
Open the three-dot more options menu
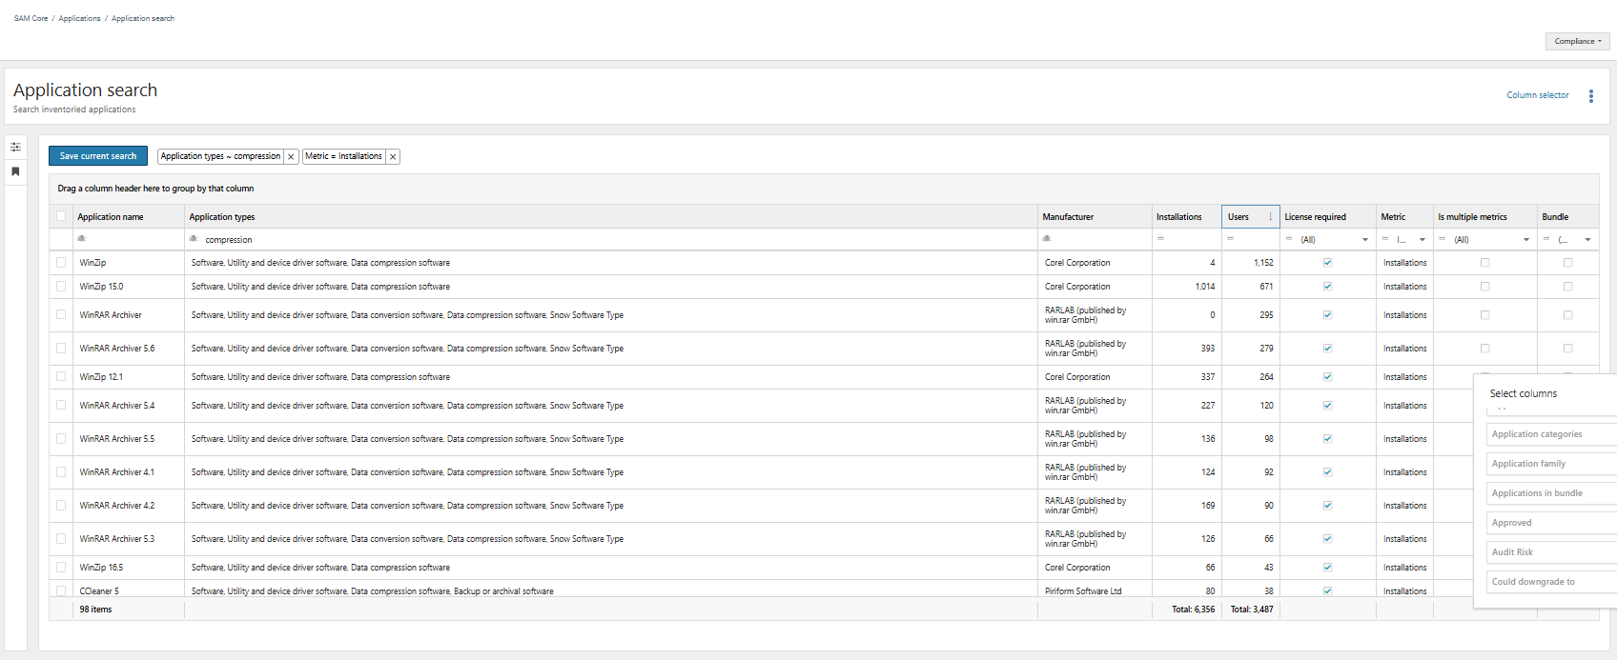click(1590, 96)
